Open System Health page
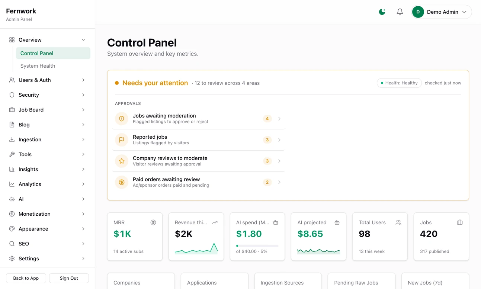Viewport: 481px width, 289px height. (x=53, y=66)
